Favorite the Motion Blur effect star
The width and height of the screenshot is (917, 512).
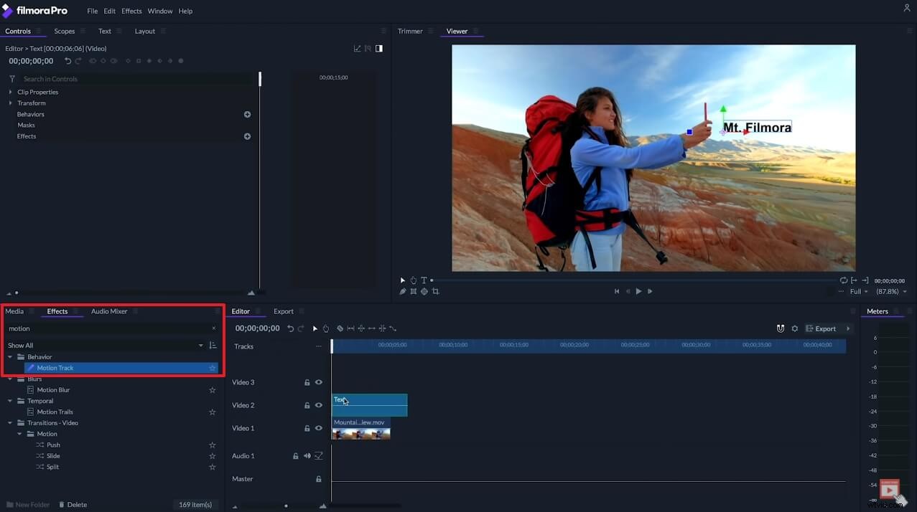[213, 389]
